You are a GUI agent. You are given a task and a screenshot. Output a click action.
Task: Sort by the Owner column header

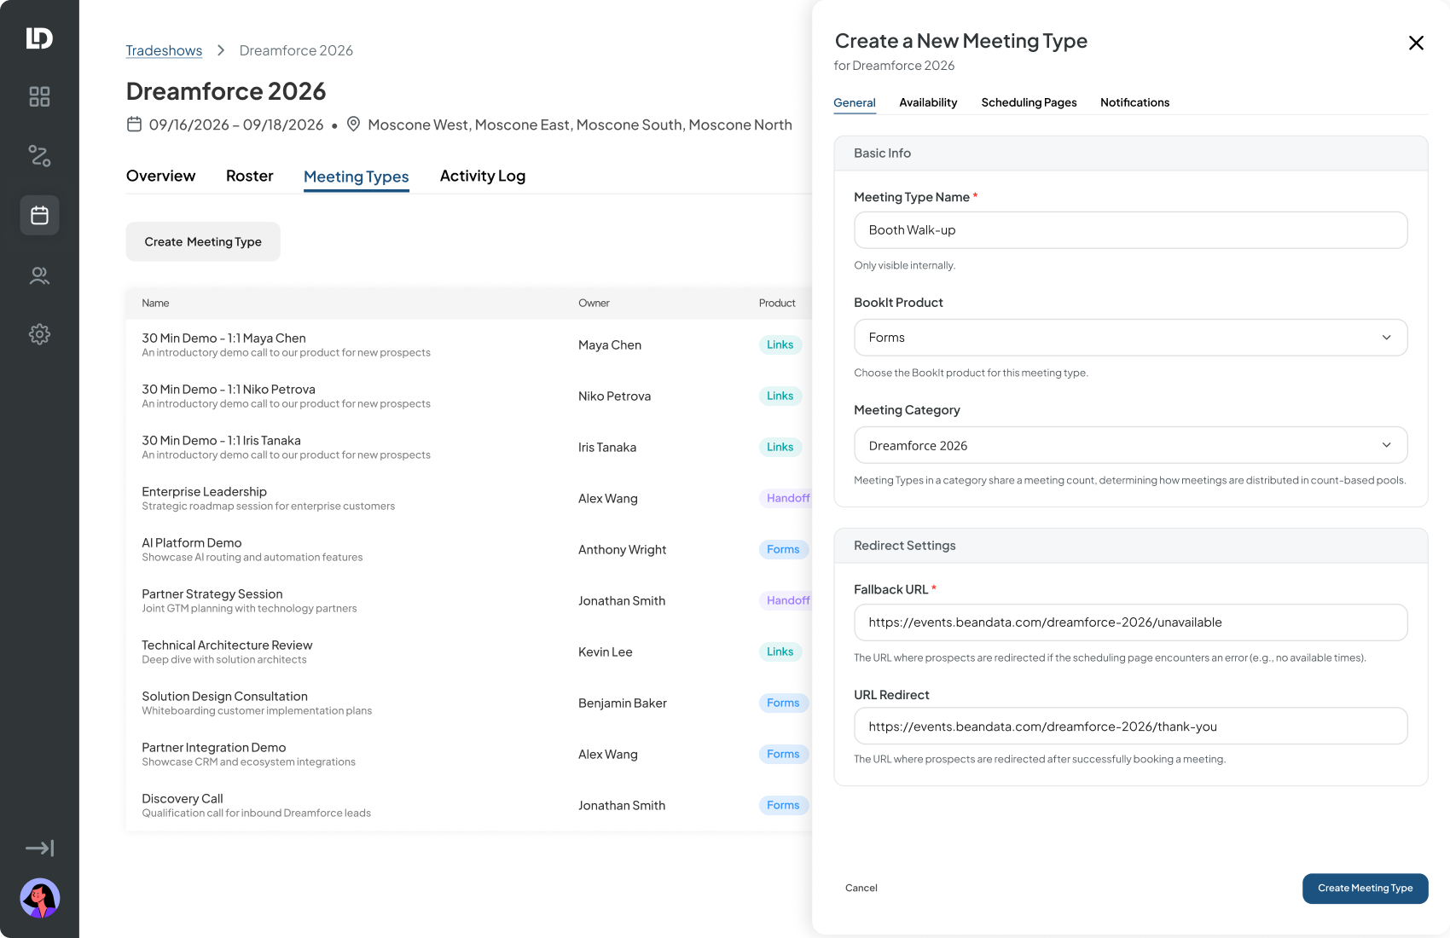(x=594, y=304)
